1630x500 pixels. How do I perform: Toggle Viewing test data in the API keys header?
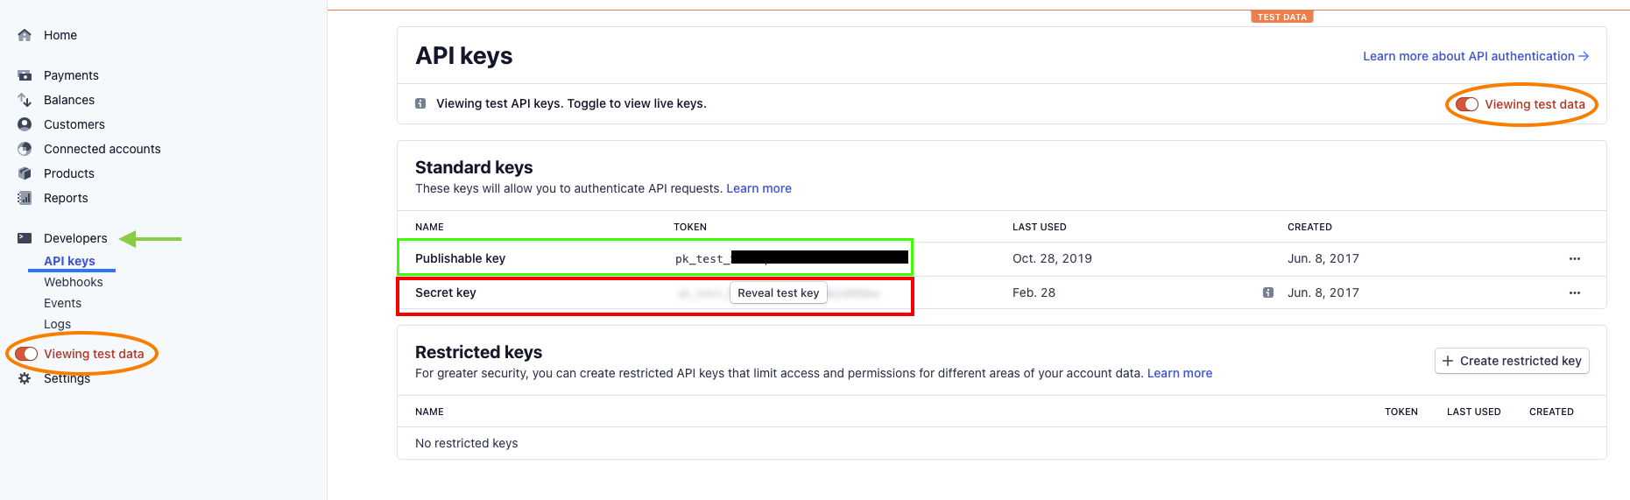click(1467, 104)
